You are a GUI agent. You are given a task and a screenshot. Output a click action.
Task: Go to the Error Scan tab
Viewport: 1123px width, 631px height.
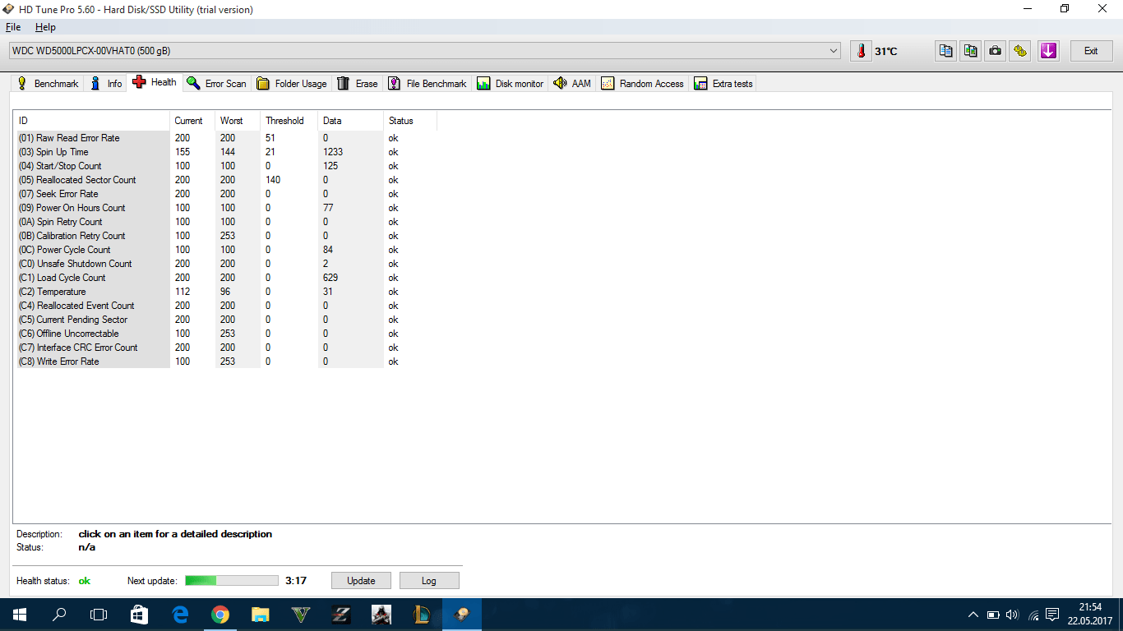pyautogui.click(x=217, y=84)
